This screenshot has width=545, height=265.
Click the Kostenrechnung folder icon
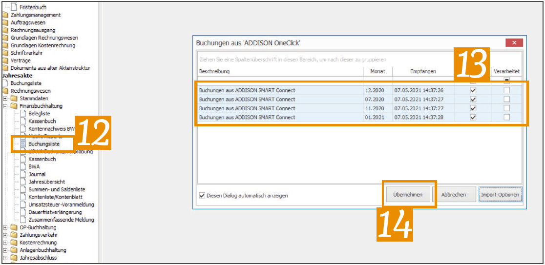pyautogui.click(x=14, y=243)
